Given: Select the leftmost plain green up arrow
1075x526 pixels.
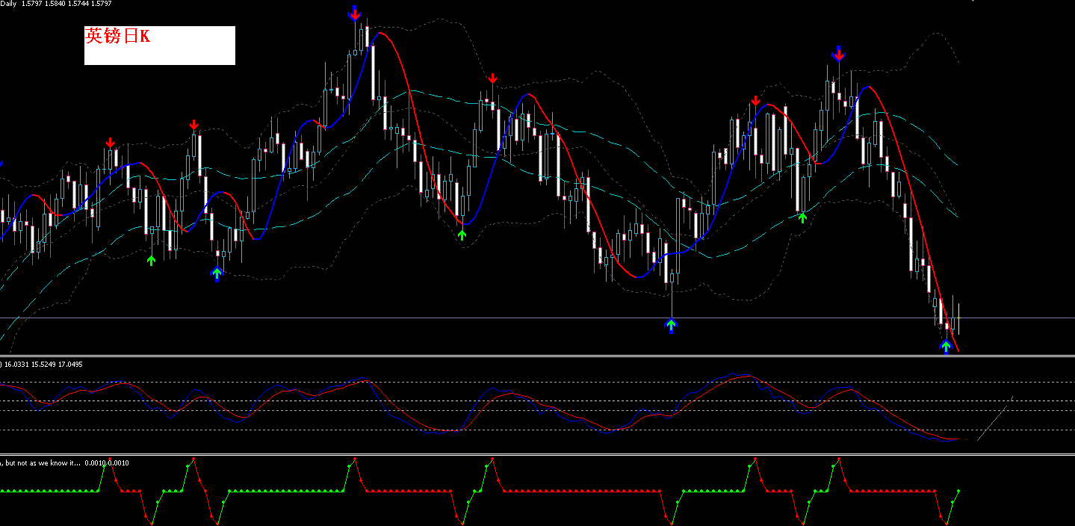Looking at the screenshot, I should point(152,260).
